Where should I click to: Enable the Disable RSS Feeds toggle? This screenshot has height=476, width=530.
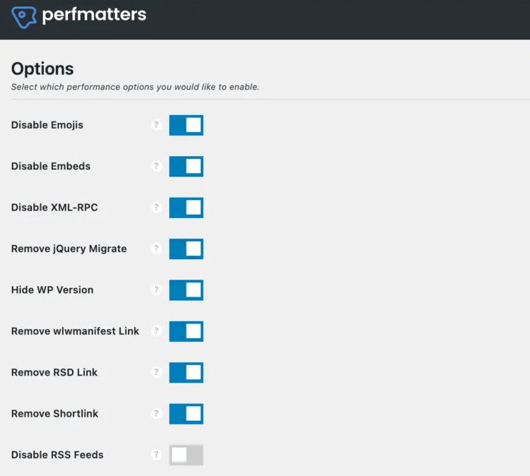[x=186, y=455]
